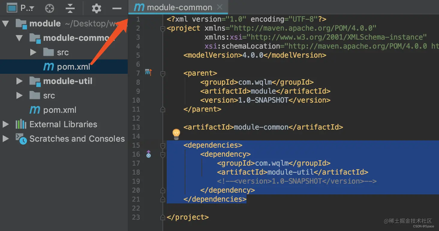Fold the dependencies block on line 15
Image resolution: width=439 pixels, height=231 pixels.
(163, 146)
